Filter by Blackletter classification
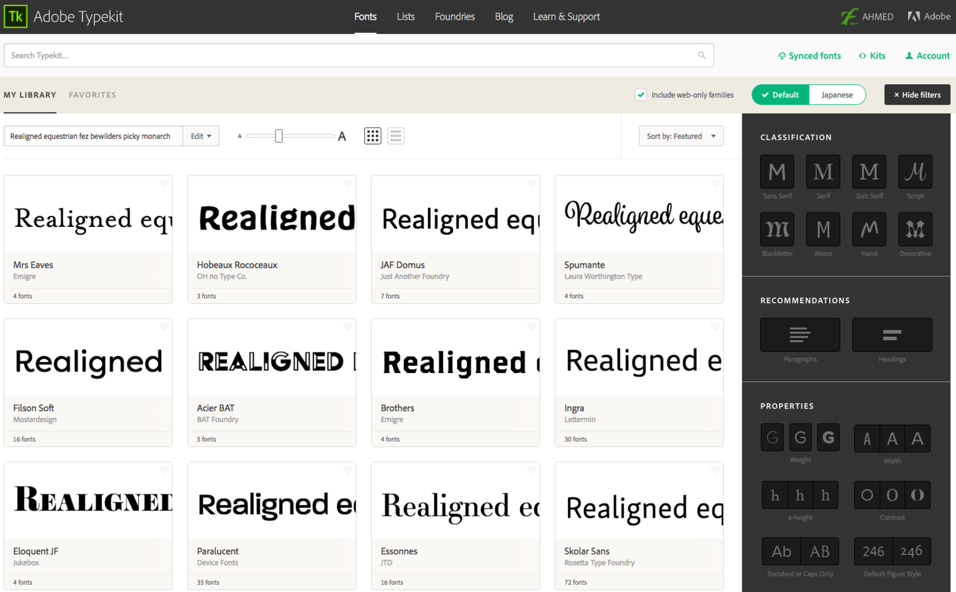The width and height of the screenshot is (956, 592). tap(777, 229)
